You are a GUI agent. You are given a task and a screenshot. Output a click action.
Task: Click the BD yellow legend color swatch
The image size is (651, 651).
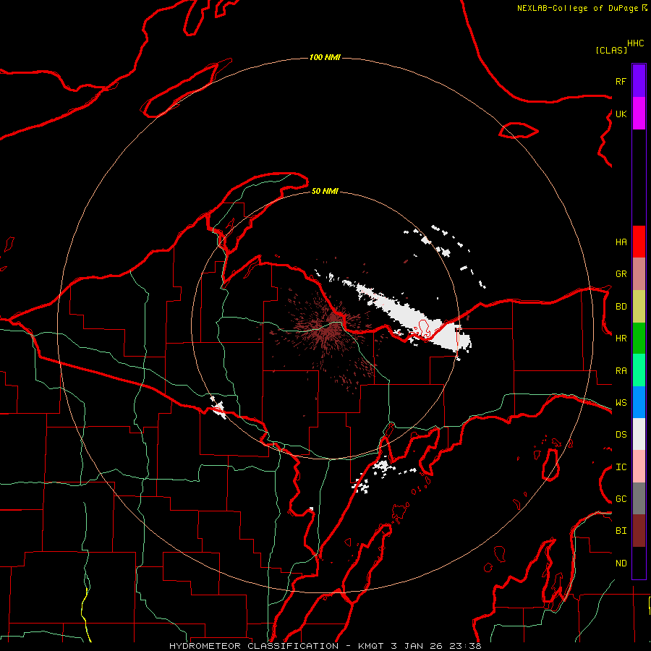[x=639, y=307]
